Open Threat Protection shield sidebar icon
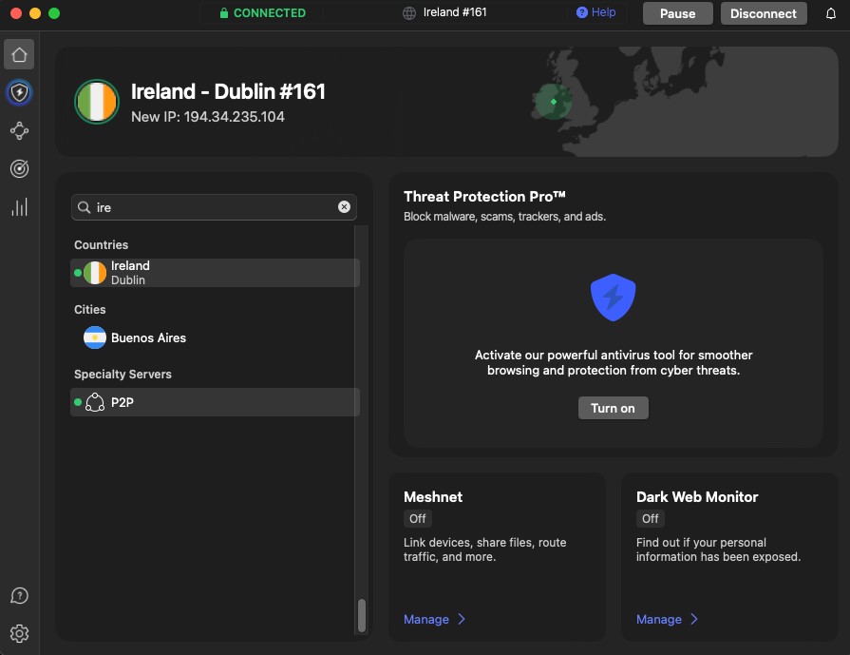 click(x=19, y=93)
